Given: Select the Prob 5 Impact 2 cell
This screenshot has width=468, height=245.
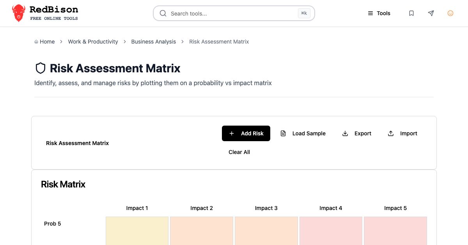Looking at the screenshot, I should pyautogui.click(x=202, y=231).
